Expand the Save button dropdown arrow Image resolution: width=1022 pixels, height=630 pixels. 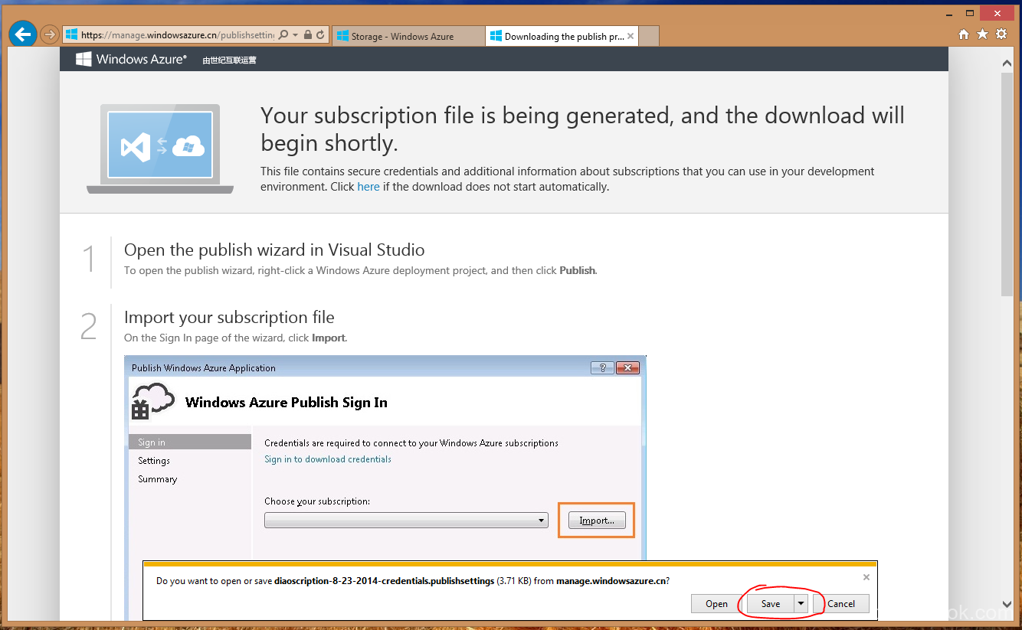(801, 604)
